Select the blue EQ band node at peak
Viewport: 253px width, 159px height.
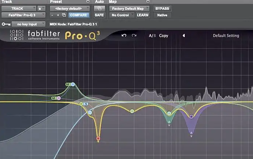pos(73,84)
